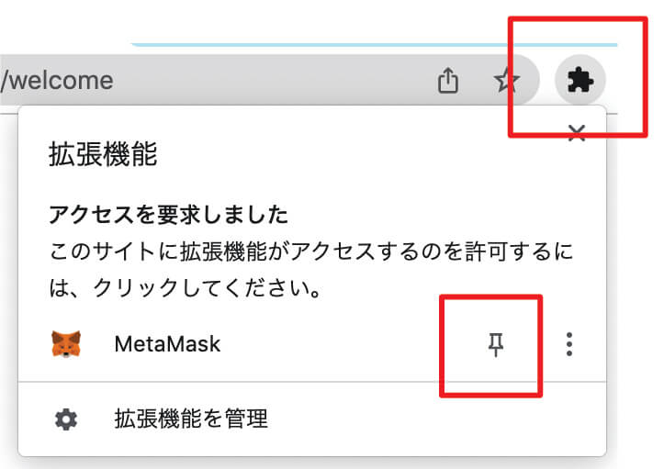Screen dimensions: 664x469
Task: Open 拡張機能を管理 link
Action: (191, 419)
